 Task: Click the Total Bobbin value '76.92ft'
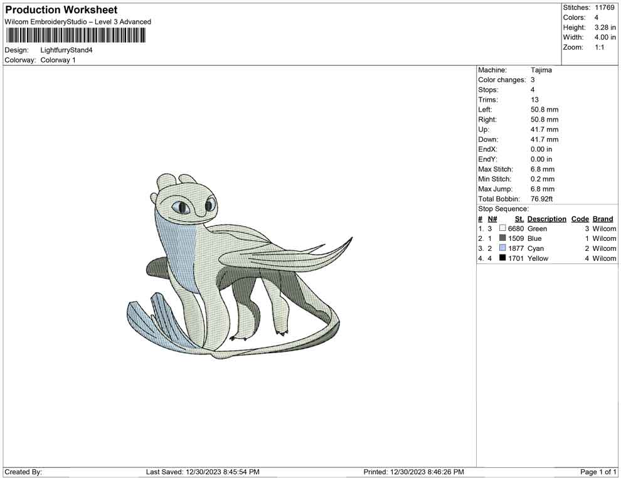click(x=541, y=199)
